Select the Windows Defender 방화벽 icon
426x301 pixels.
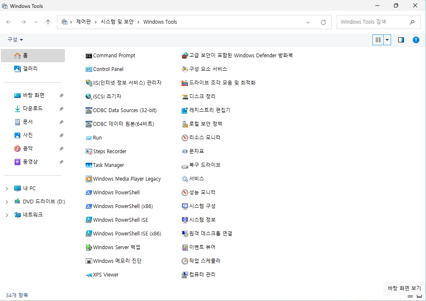pyautogui.click(x=185, y=56)
